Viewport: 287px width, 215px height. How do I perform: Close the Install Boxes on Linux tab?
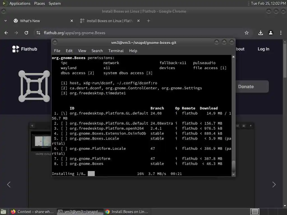coord(138,21)
